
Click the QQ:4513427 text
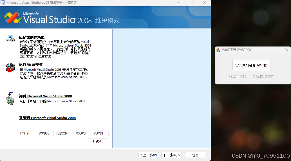[263, 77]
